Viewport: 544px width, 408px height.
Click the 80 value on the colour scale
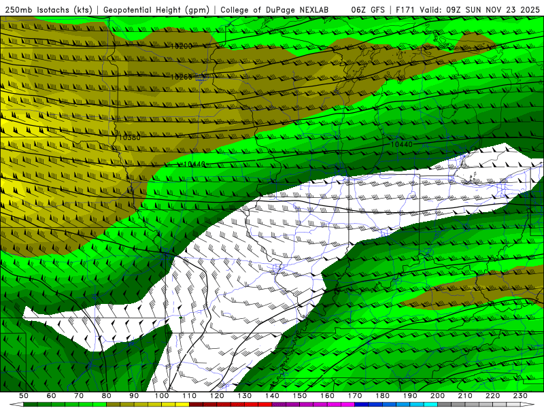[x=107, y=396]
